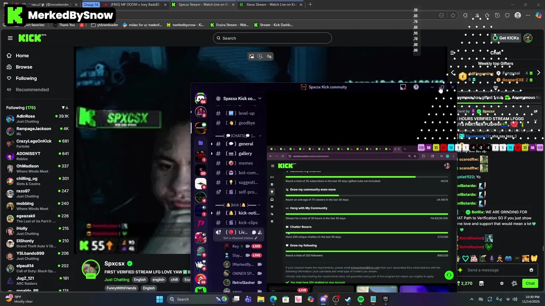Viewport: 545px width, 306px height.
Task: Open the Kick hamburger menu
Action: (x=10, y=38)
